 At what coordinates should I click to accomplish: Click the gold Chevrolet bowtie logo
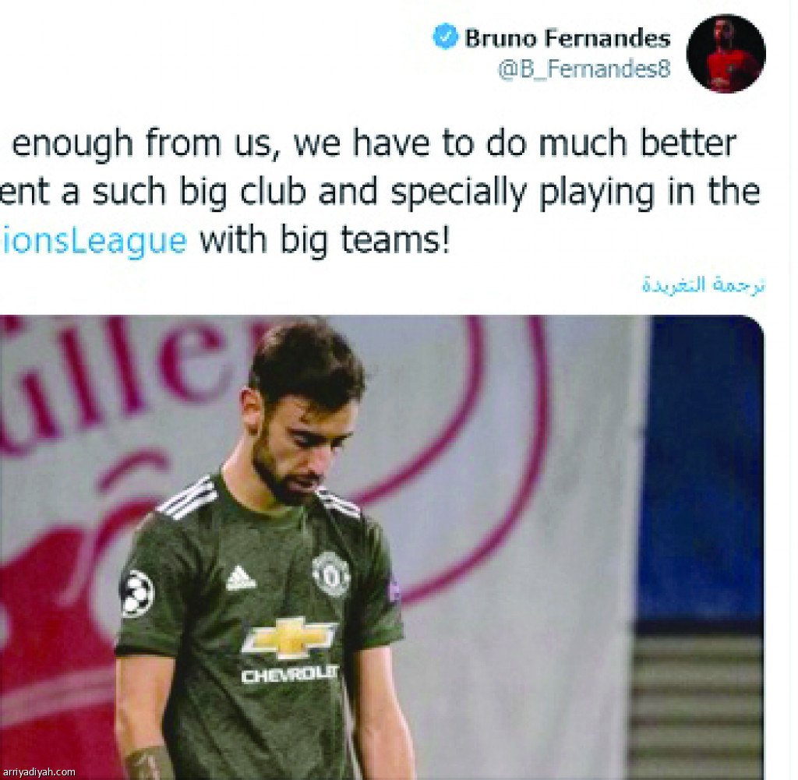click(288, 635)
